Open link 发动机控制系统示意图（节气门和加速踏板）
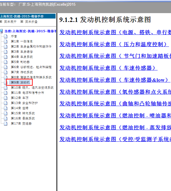 [x=115, y=56]
